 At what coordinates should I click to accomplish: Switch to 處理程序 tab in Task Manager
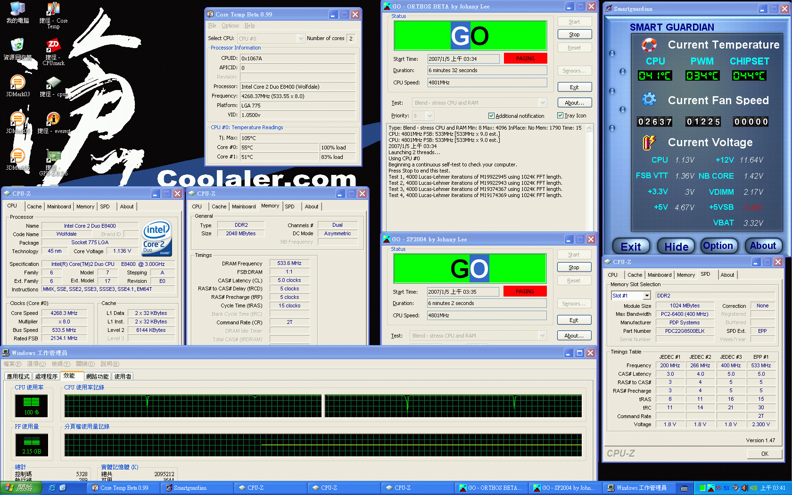point(46,376)
